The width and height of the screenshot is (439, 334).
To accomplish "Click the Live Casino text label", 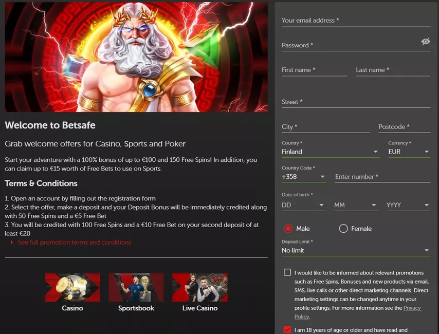I will coord(200,308).
